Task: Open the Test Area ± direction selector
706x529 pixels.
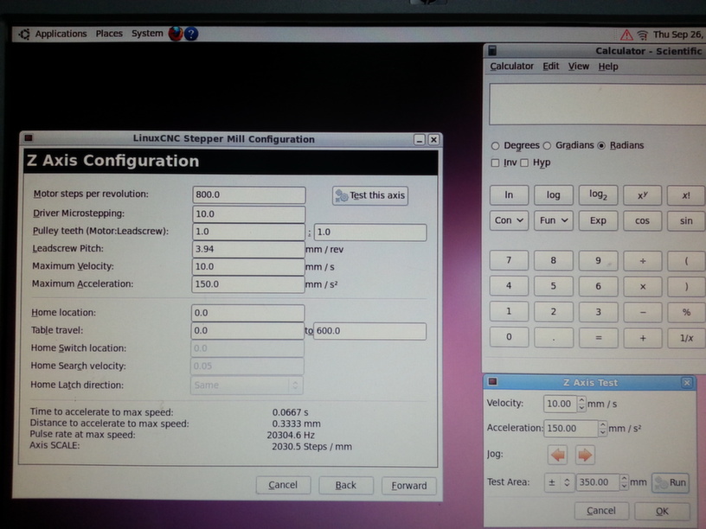Action: (559, 482)
